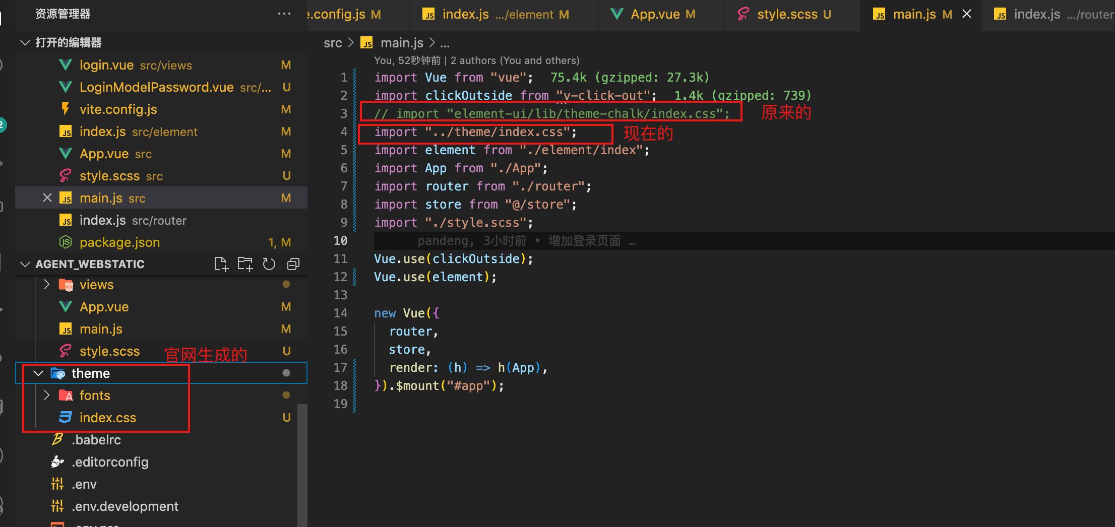
Task: Open main.js in the project tree
Action: tap(161, 329)
